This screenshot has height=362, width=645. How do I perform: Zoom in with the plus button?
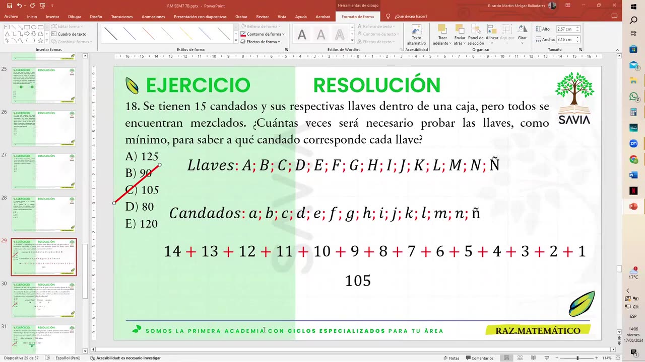[x=598, y=358]
